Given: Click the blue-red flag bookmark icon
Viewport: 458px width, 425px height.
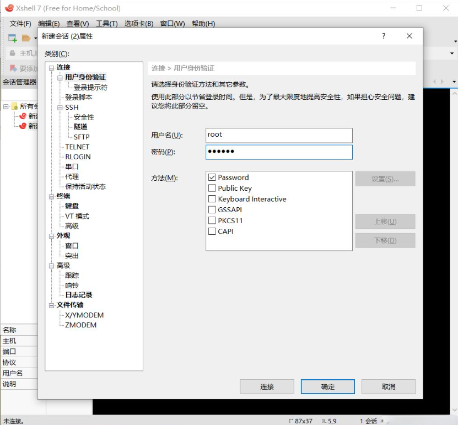Looking at the screenshot, I should [12, 68].
